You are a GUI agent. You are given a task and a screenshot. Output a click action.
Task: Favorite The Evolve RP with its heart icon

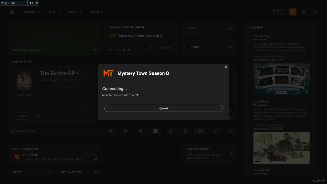tap(38, 116)
